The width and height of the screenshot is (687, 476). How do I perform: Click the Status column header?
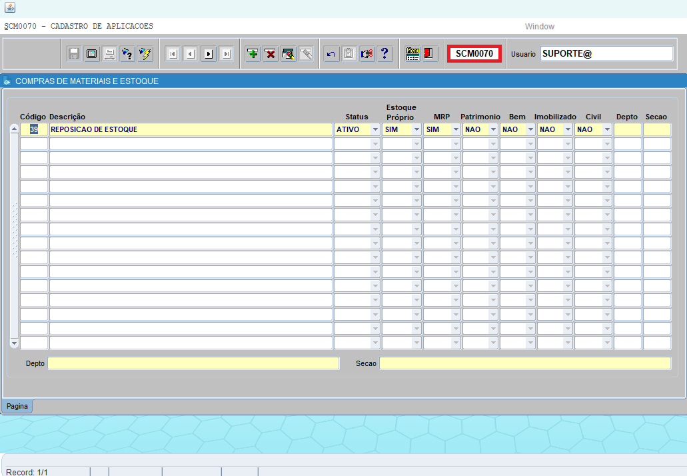pyautogui.click(x=356, y=117)
